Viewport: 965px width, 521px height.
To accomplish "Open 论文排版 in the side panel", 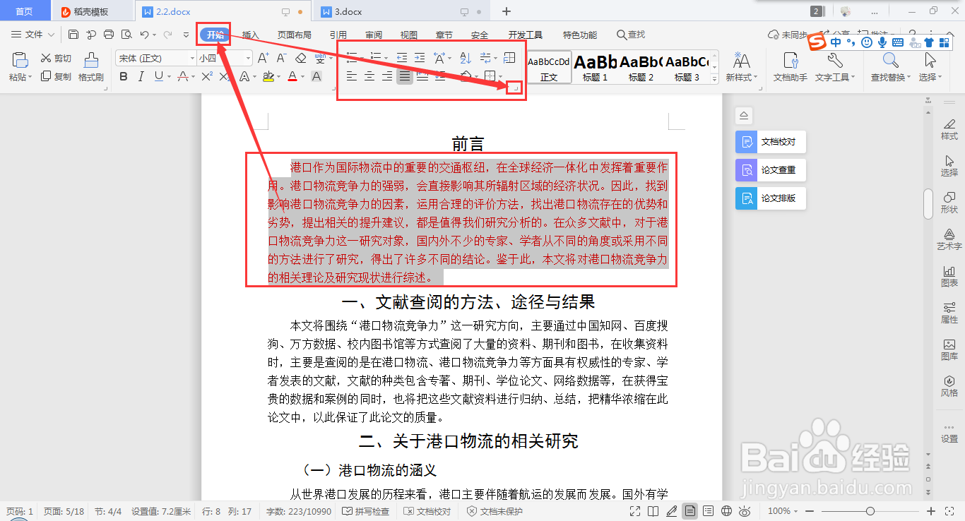I will (770, 198).
